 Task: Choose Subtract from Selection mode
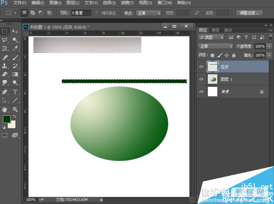click(41, 13)
